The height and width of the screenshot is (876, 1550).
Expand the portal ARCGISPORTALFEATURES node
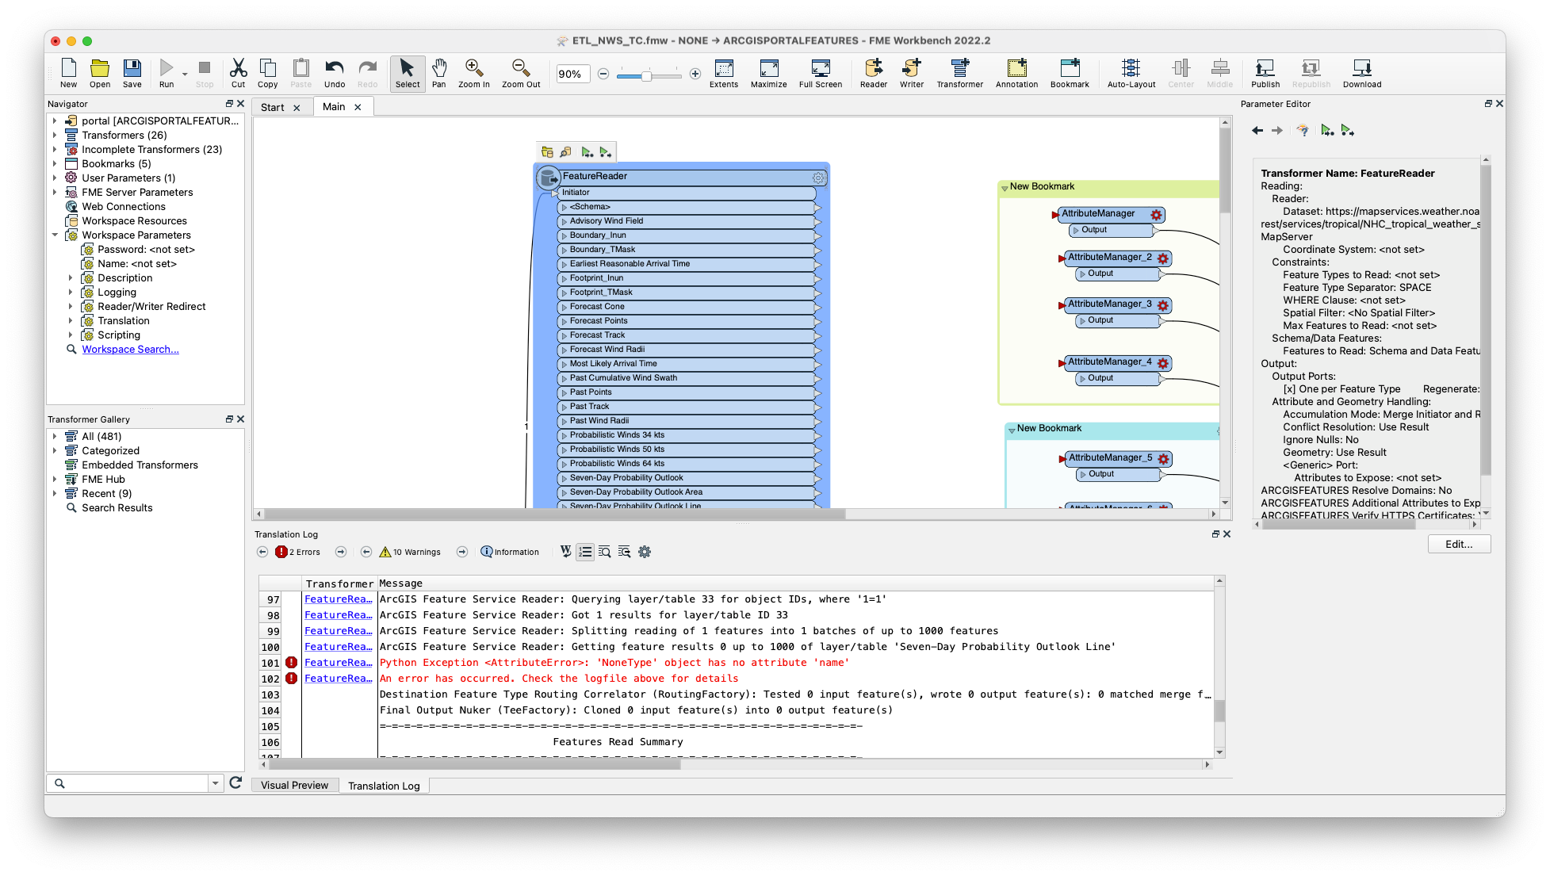(x=55, y=120)
